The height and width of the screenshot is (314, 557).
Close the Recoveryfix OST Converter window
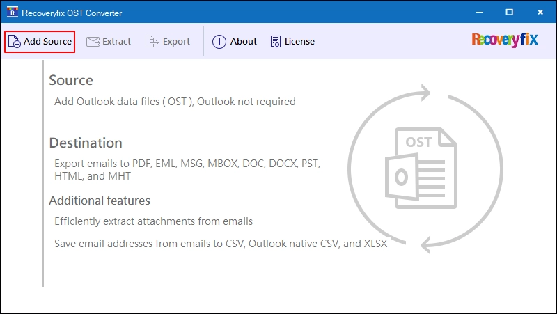[540, 12]
